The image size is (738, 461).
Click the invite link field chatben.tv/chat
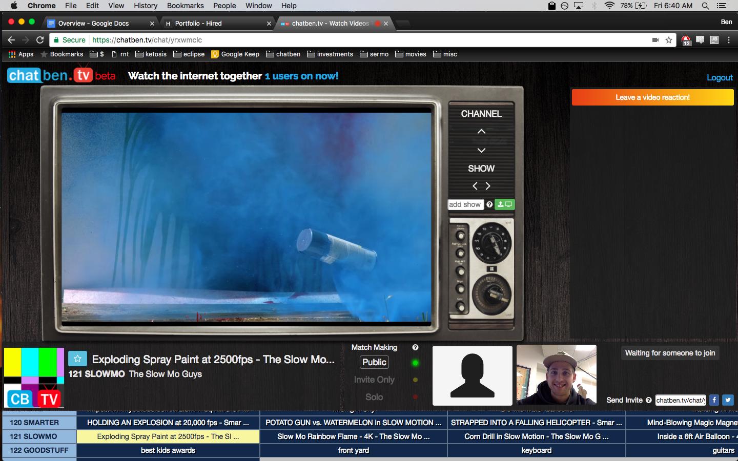(681, 400)
